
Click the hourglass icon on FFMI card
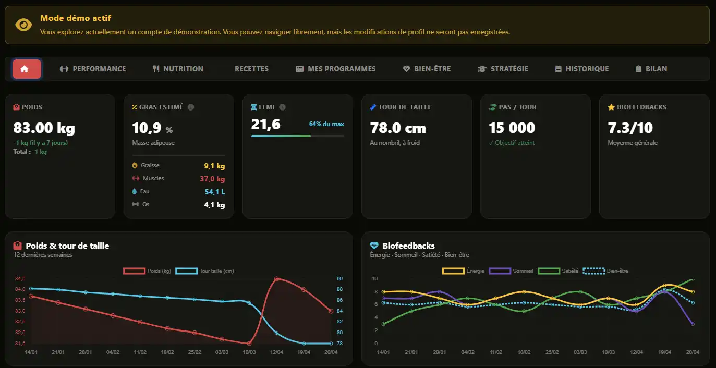click(254, 107)
